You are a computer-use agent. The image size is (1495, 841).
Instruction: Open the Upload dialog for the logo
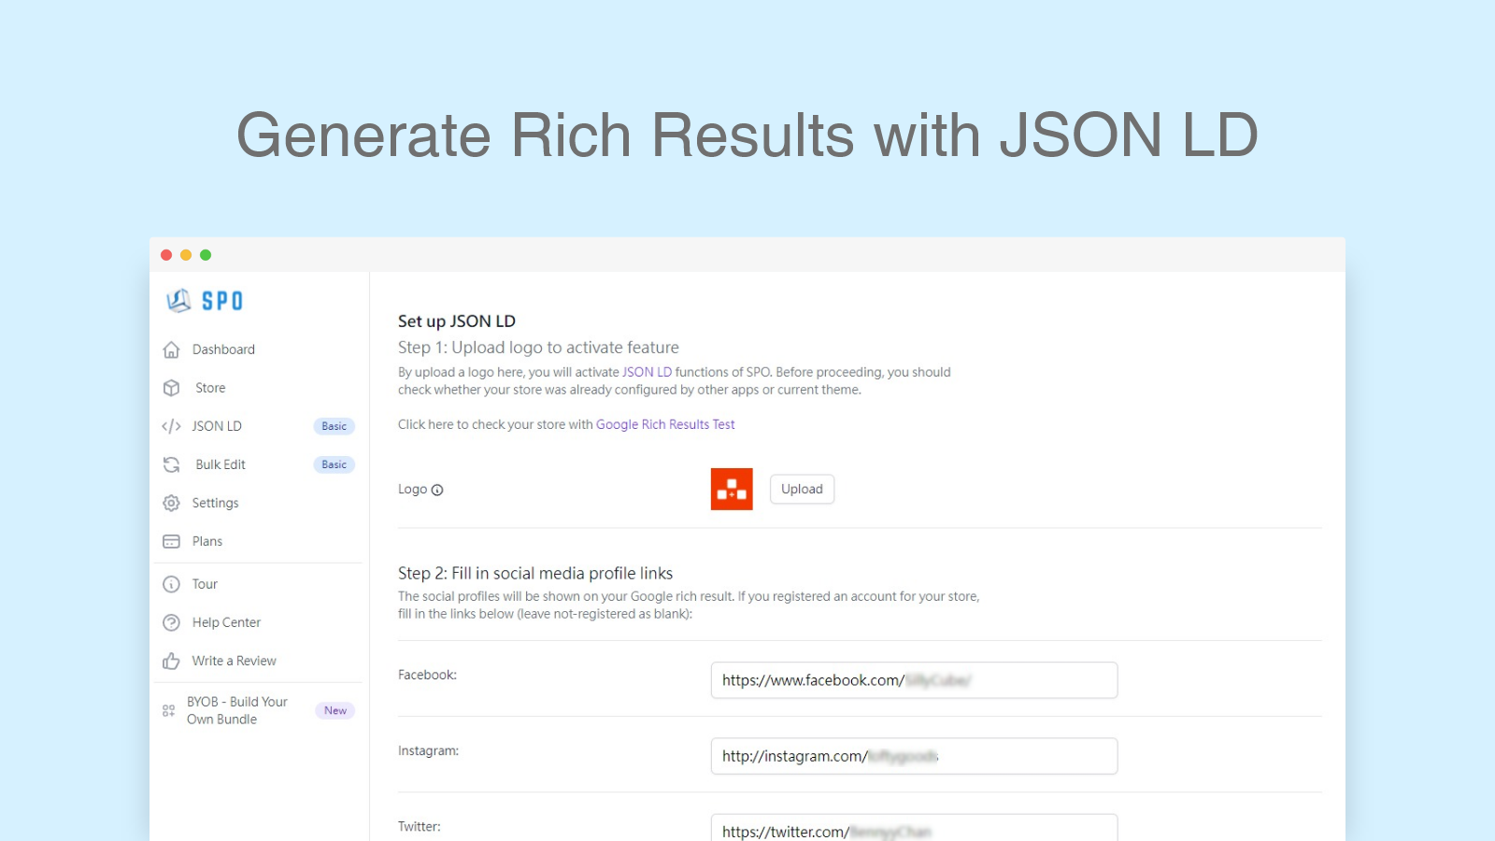coord(801,489)
